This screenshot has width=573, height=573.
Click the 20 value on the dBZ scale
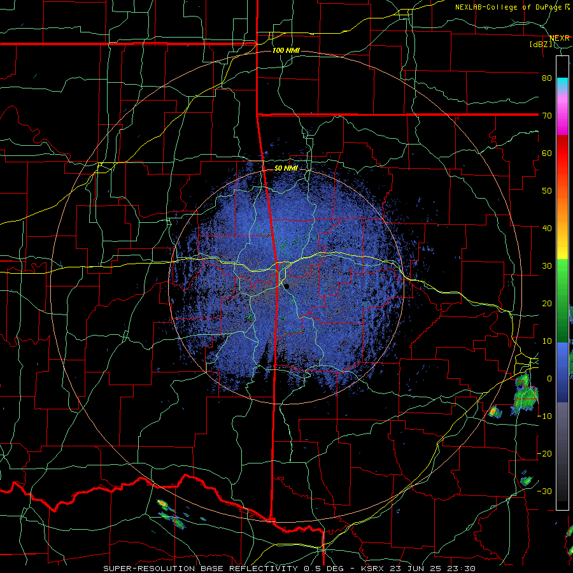click(x=547, y=303)
